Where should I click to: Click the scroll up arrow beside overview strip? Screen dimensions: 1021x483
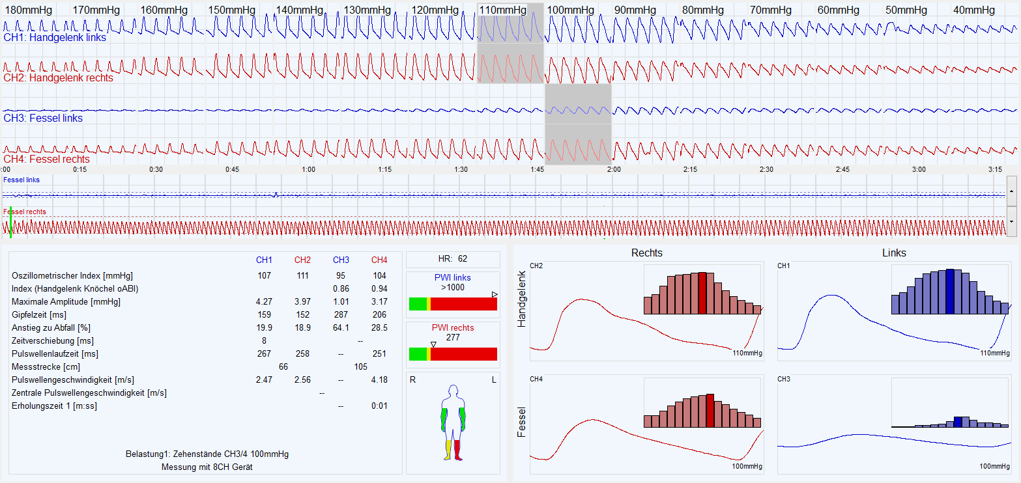(1013, 190)
